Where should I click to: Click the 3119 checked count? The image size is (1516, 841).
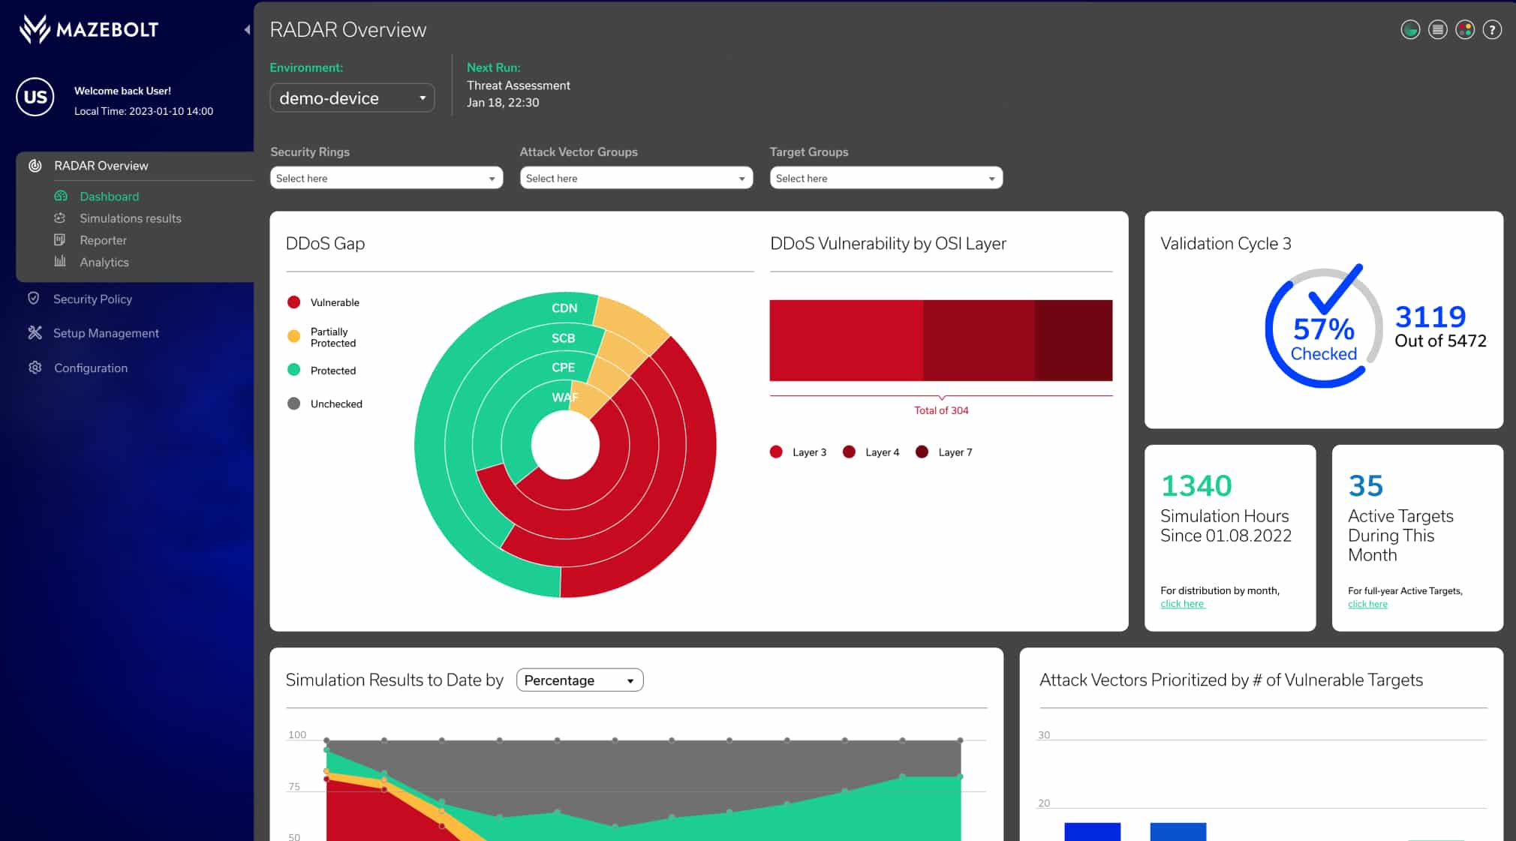pos(1430,317)
